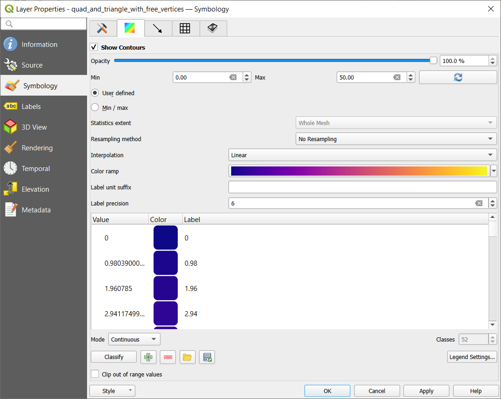Load color map from file folder icon
Image resolution: width=501 pixels, height=399 pixels.
point(187,357)
